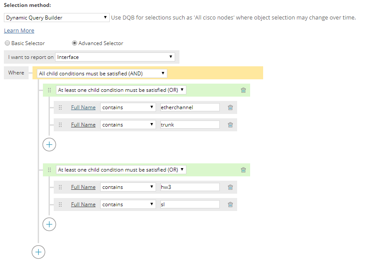
Task: Add new child to AND group
Action: tap(39, 252)
